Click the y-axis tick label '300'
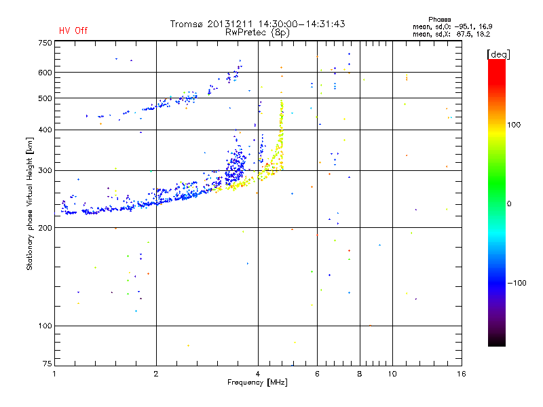The height and width of the screenshot is (407, 543). (45, 170)
